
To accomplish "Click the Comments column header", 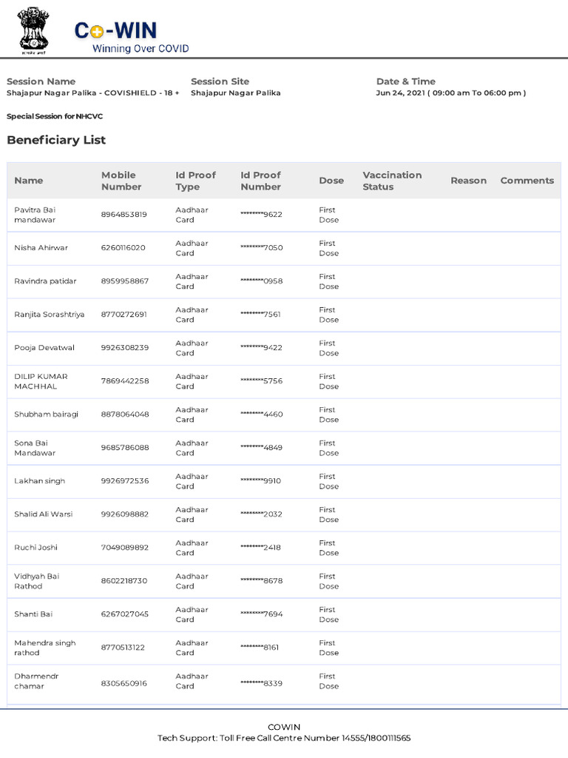I will tap(527, 181).
